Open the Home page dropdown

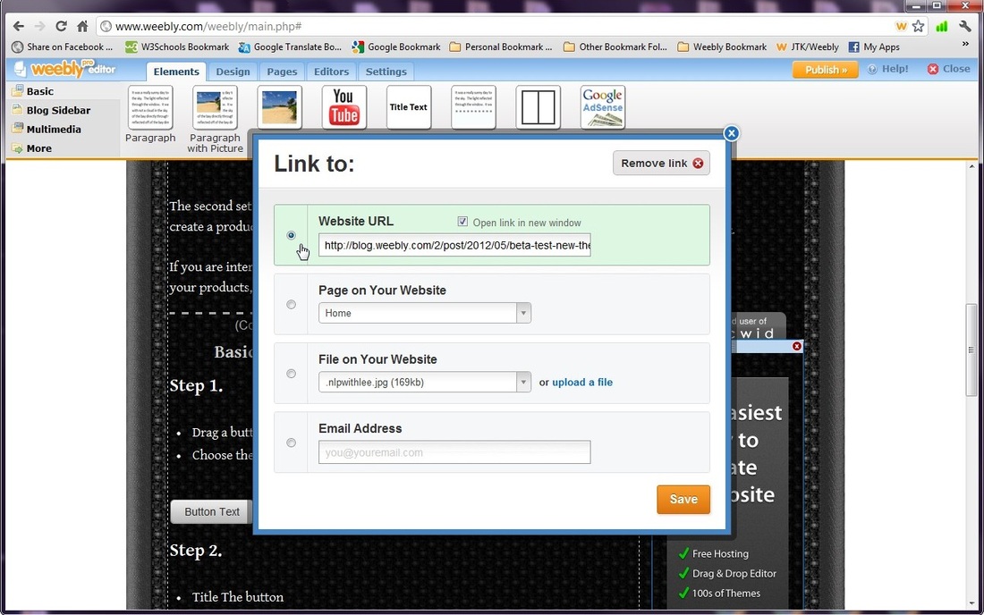tap(425, 313)
